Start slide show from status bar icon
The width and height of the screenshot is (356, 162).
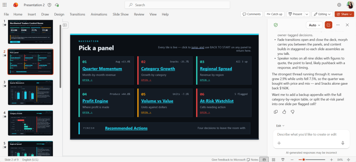[283, 160]
